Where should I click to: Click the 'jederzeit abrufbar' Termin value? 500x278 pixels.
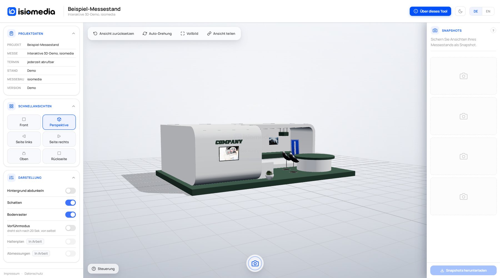coord(41,62)
